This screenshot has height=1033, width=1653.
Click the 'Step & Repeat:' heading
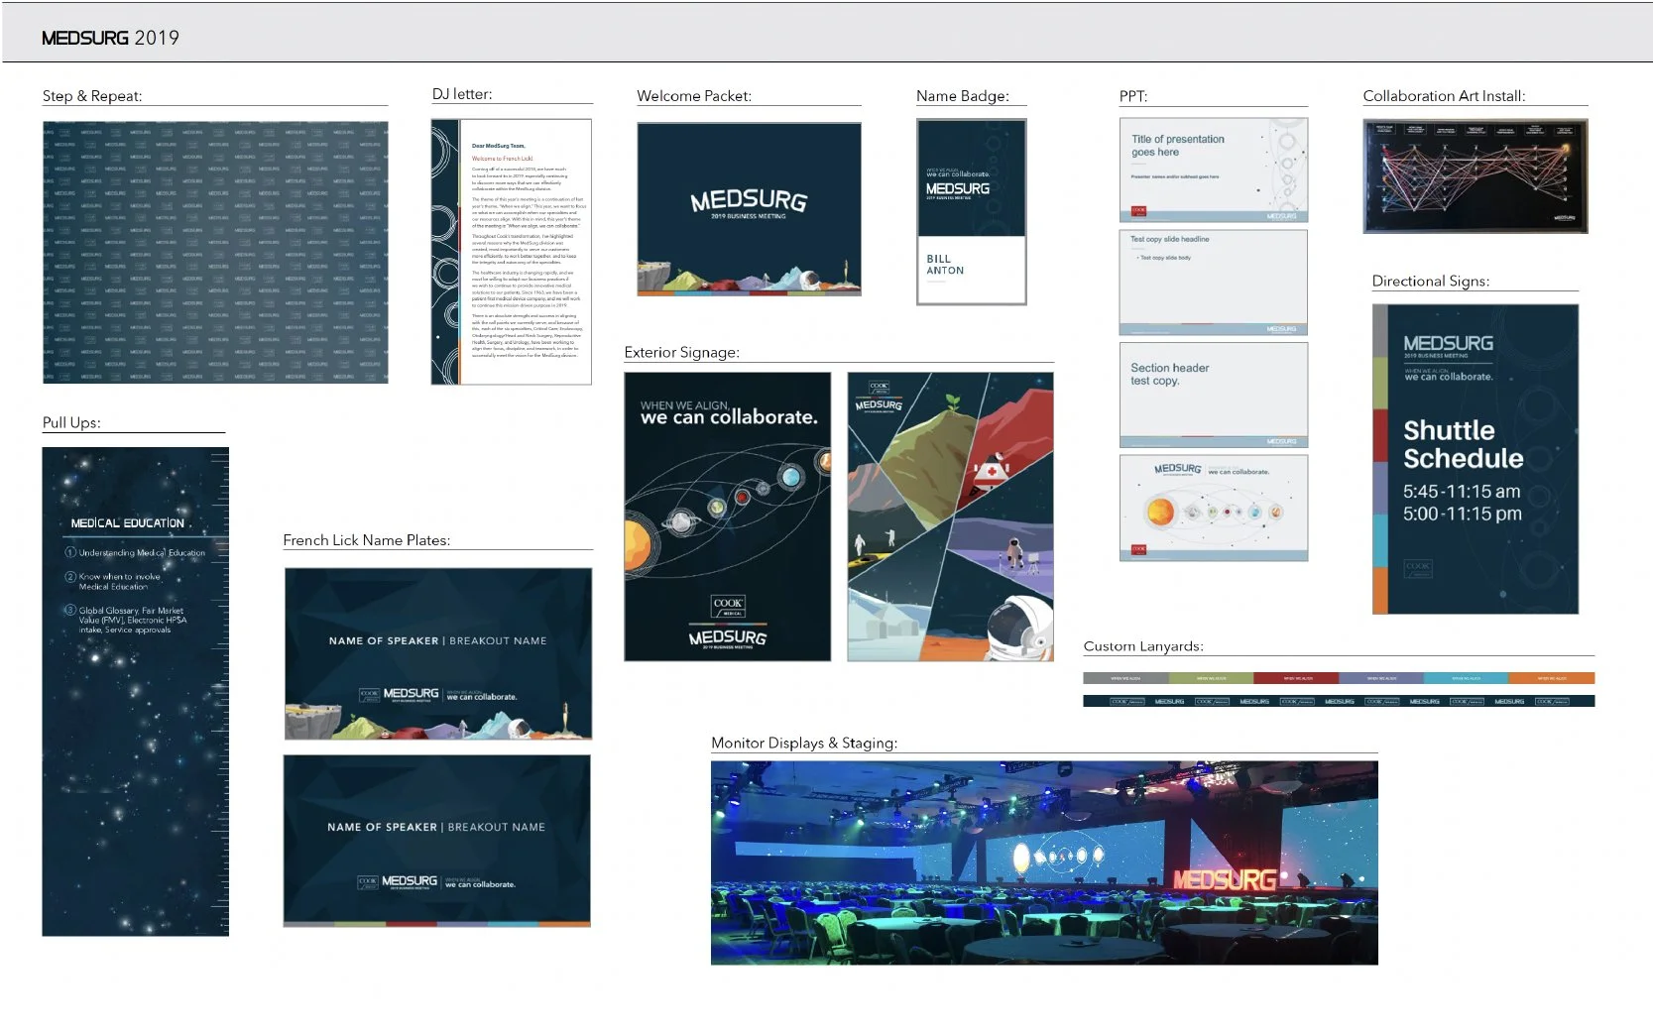[92, 96]
